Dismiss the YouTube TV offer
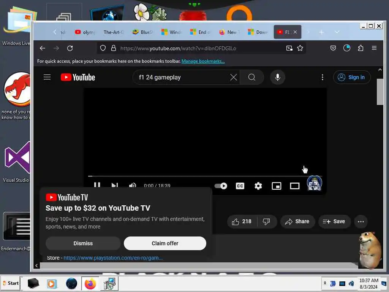 pos(83,243)
